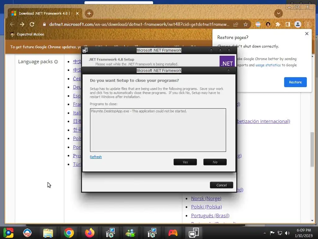Open the Polski (Polska) link
Screen dimensions: 318x239
[x=206, y=207]
